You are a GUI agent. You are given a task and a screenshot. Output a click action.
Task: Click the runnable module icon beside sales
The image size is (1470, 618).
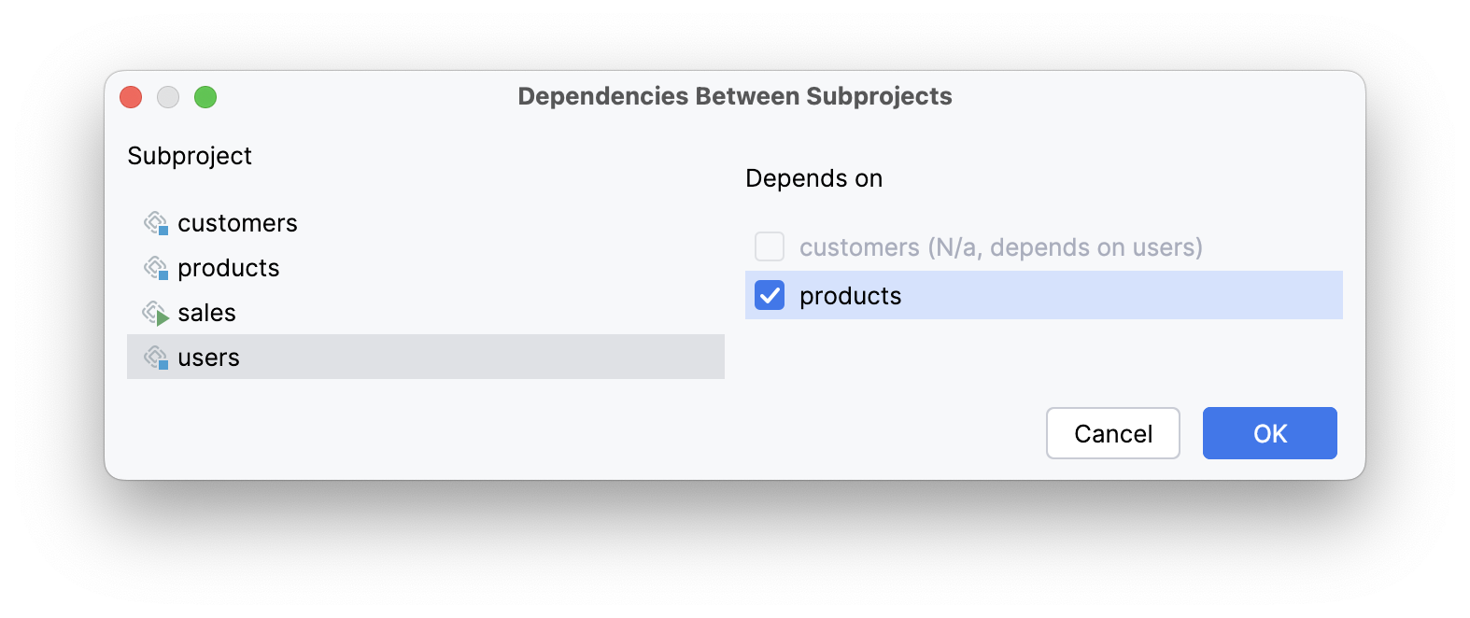[x=157, y=312]
